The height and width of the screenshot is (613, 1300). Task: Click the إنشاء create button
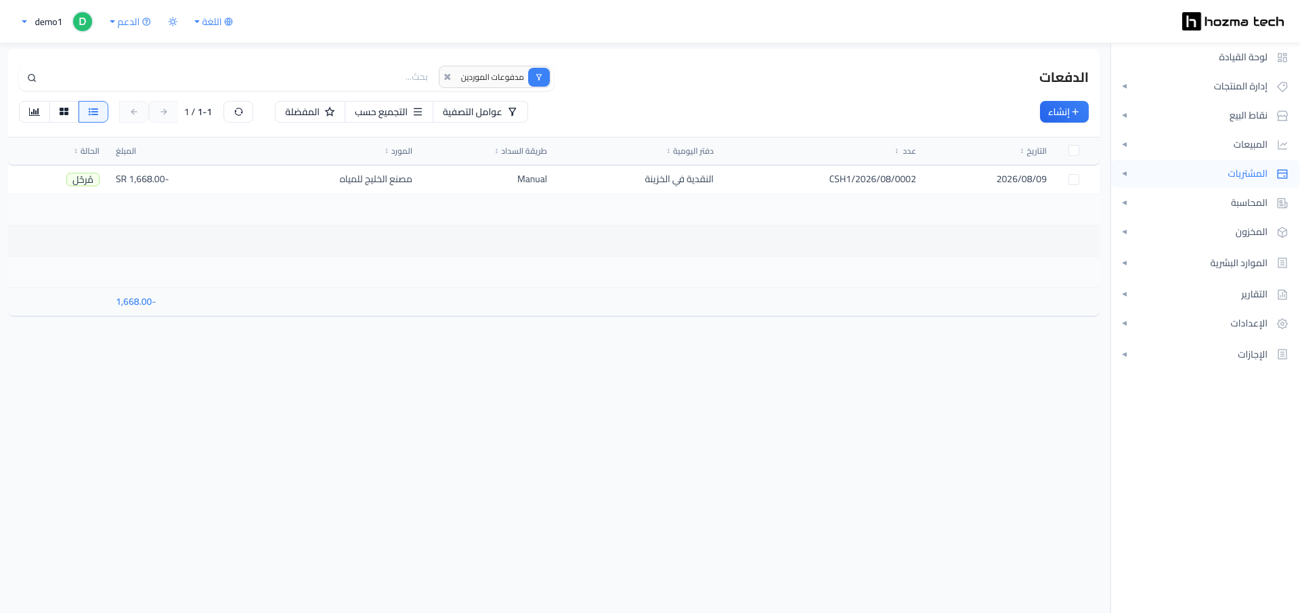[1064, 112]
